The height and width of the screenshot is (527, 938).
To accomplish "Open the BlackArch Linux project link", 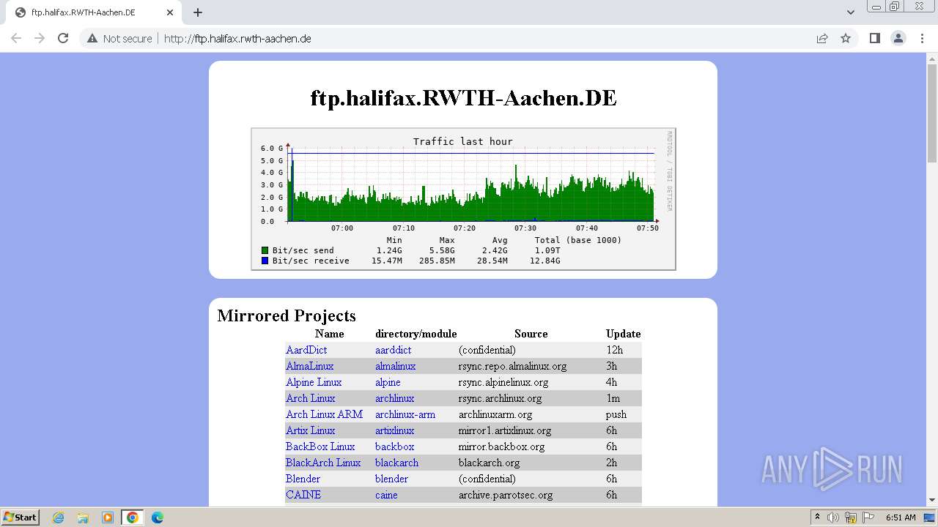I will point(323,463).
